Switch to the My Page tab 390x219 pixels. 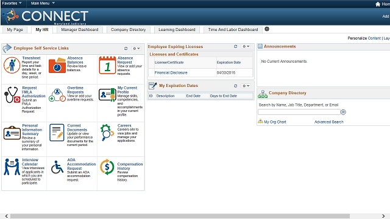point(15,30)
